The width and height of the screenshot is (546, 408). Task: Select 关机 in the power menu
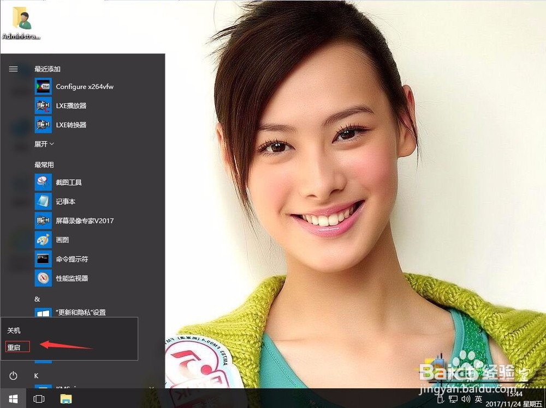[14, 331]
